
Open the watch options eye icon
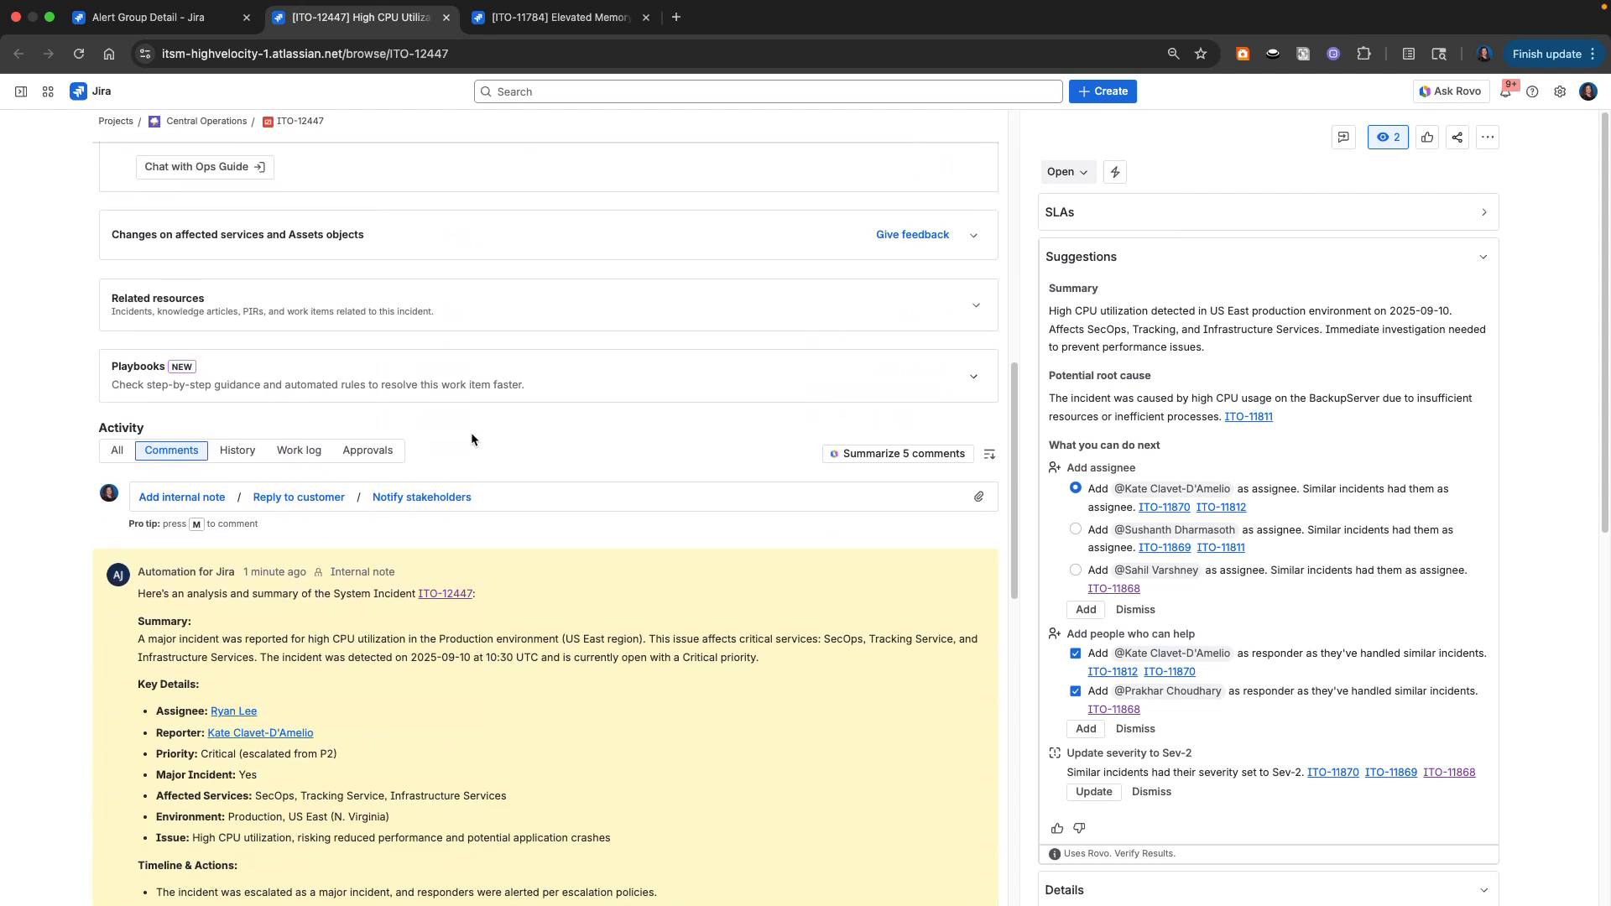pyautogui.click(x=1386, y=137)
